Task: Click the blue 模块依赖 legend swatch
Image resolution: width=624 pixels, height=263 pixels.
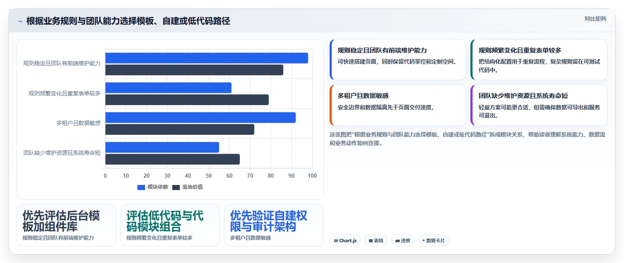Action: (x=141, y=187)
